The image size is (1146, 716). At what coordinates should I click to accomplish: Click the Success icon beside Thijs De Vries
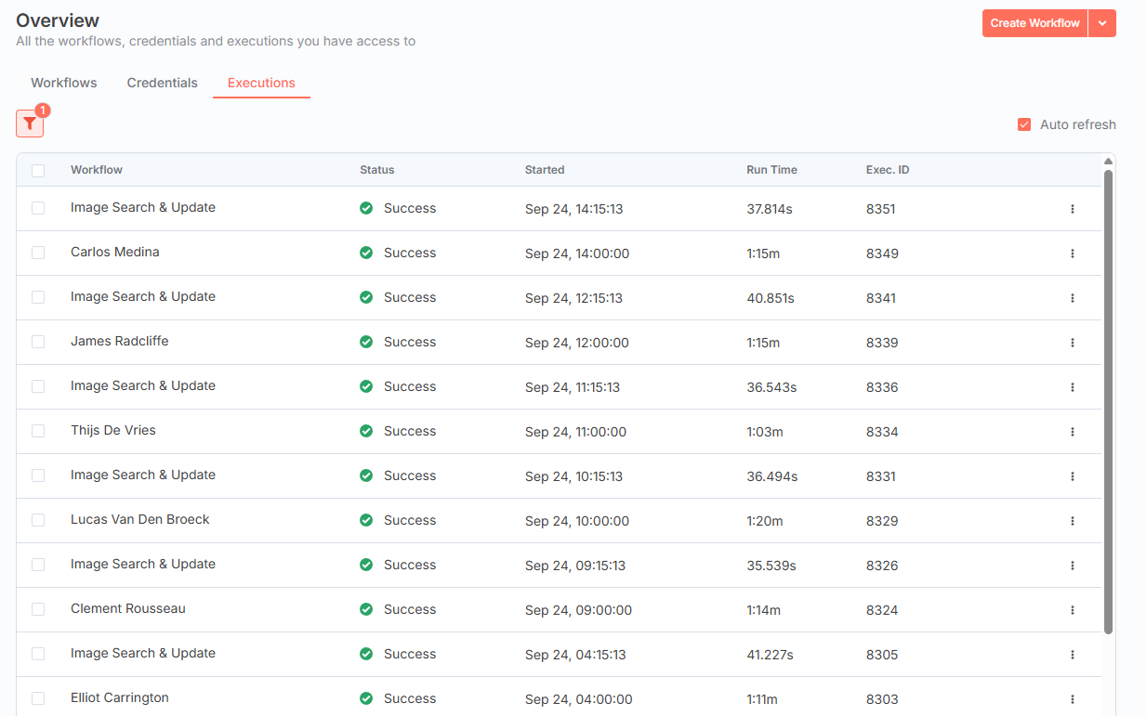pos(366,431)
